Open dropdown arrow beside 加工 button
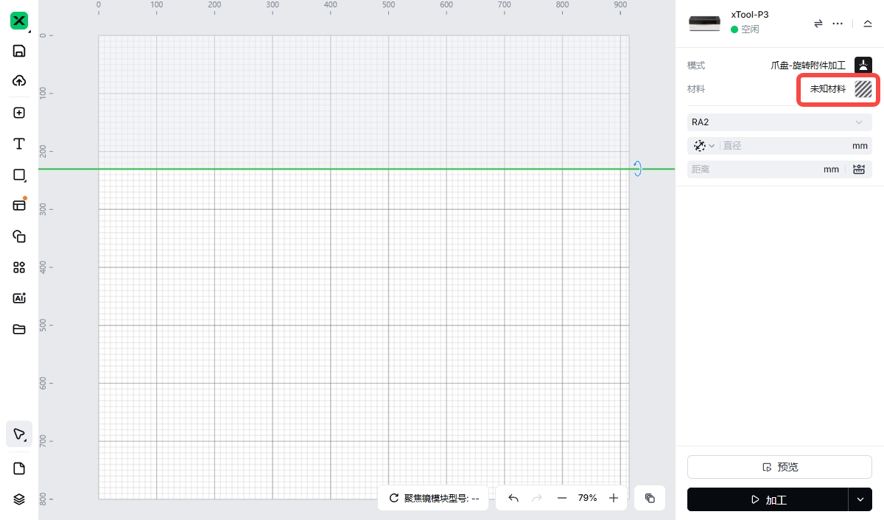Image resolution: width=884 pixels, height=520 pixels. pyautogui.click(x=860, y=499)
